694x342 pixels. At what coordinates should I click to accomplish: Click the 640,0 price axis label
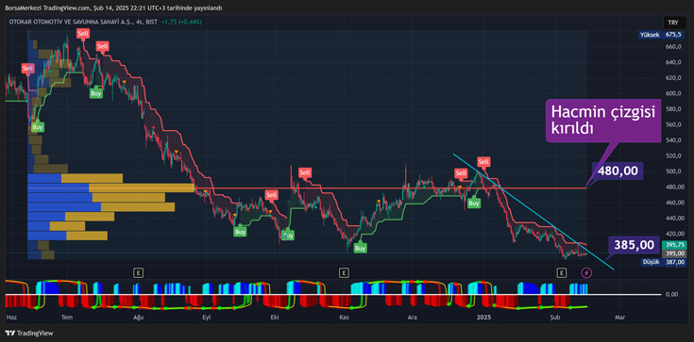(x=672, y=62)
